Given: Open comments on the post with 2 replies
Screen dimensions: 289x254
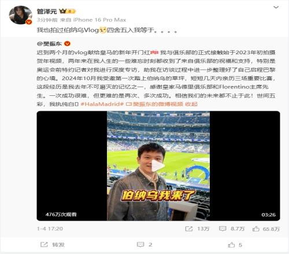Looking at the screenshot, I should coord(144,245).
